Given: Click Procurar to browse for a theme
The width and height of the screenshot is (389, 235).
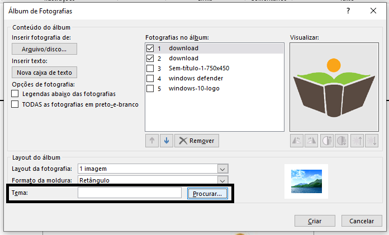Looking at the screenshot, I should point(207,194).
